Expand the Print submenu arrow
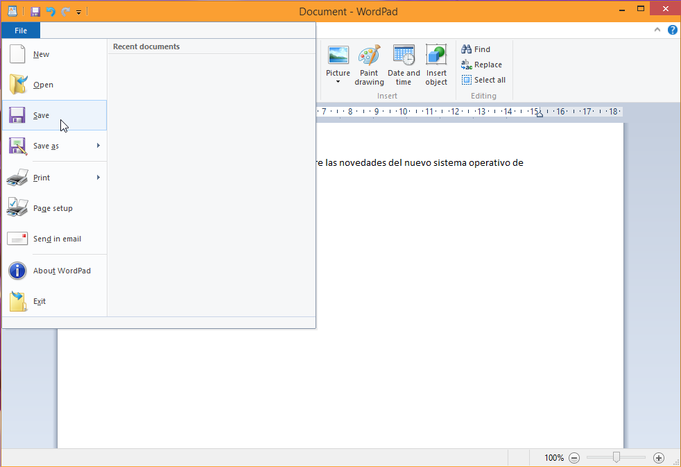The image size is (681, 467). click(98, 178)
